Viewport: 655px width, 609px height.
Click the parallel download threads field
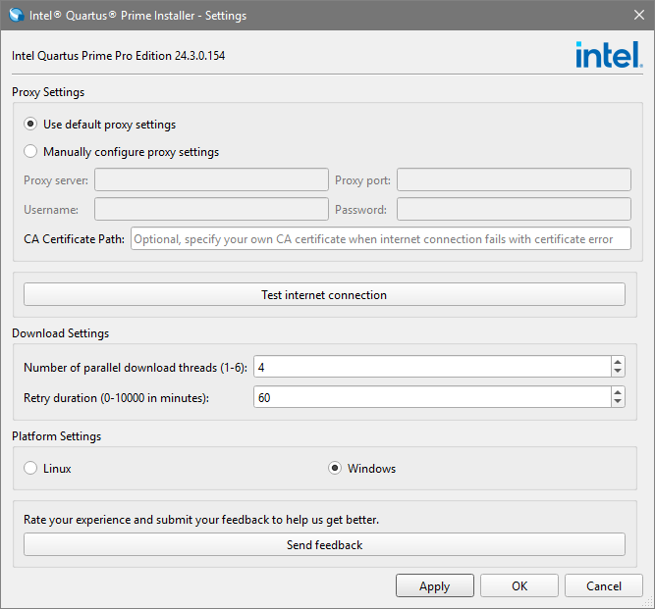point(430,367)
